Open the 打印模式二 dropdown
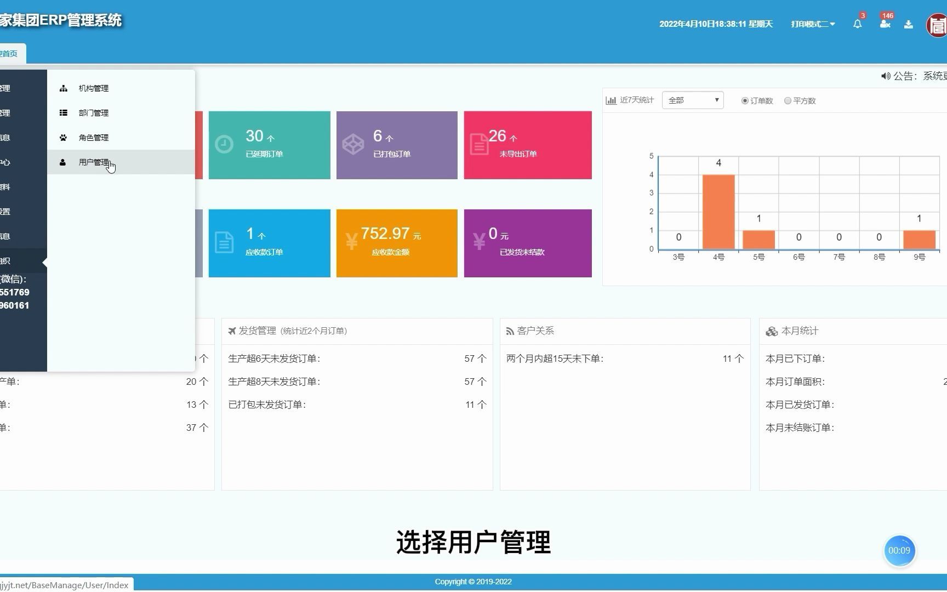Screen dimensions: 947x592 click(x=813, y=24)
